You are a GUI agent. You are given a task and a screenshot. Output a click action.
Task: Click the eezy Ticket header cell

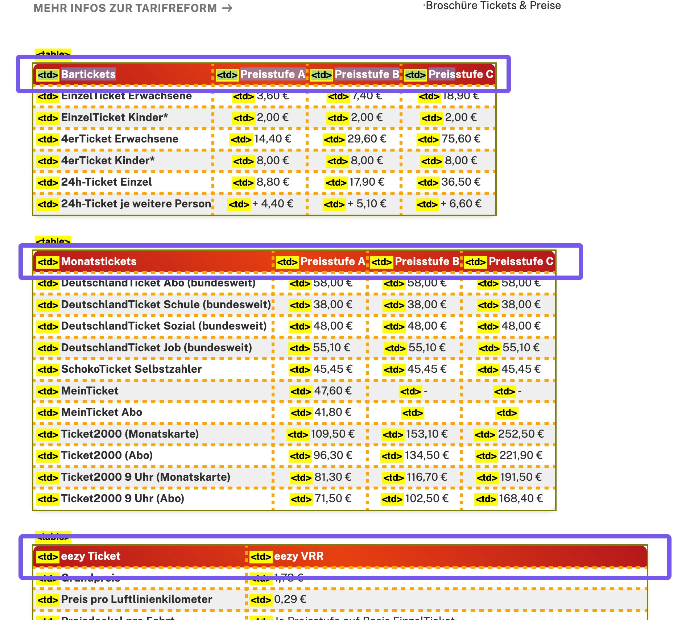(x=91, y=556)
